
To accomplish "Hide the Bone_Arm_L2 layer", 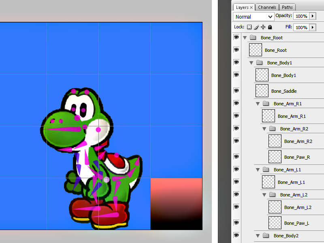I will tap(236, 207).
